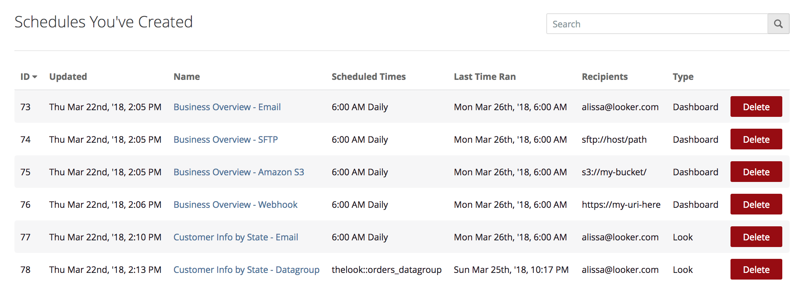Delete the Datagroup schedule row
803x284 pixels.
pos(756,270)
